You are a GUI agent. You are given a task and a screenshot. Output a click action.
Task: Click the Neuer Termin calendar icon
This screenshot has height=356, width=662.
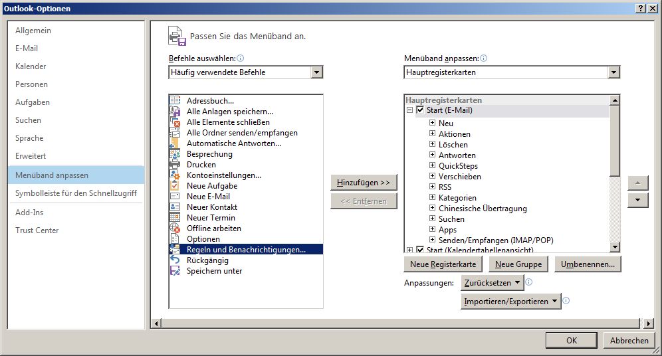(175, 218)
